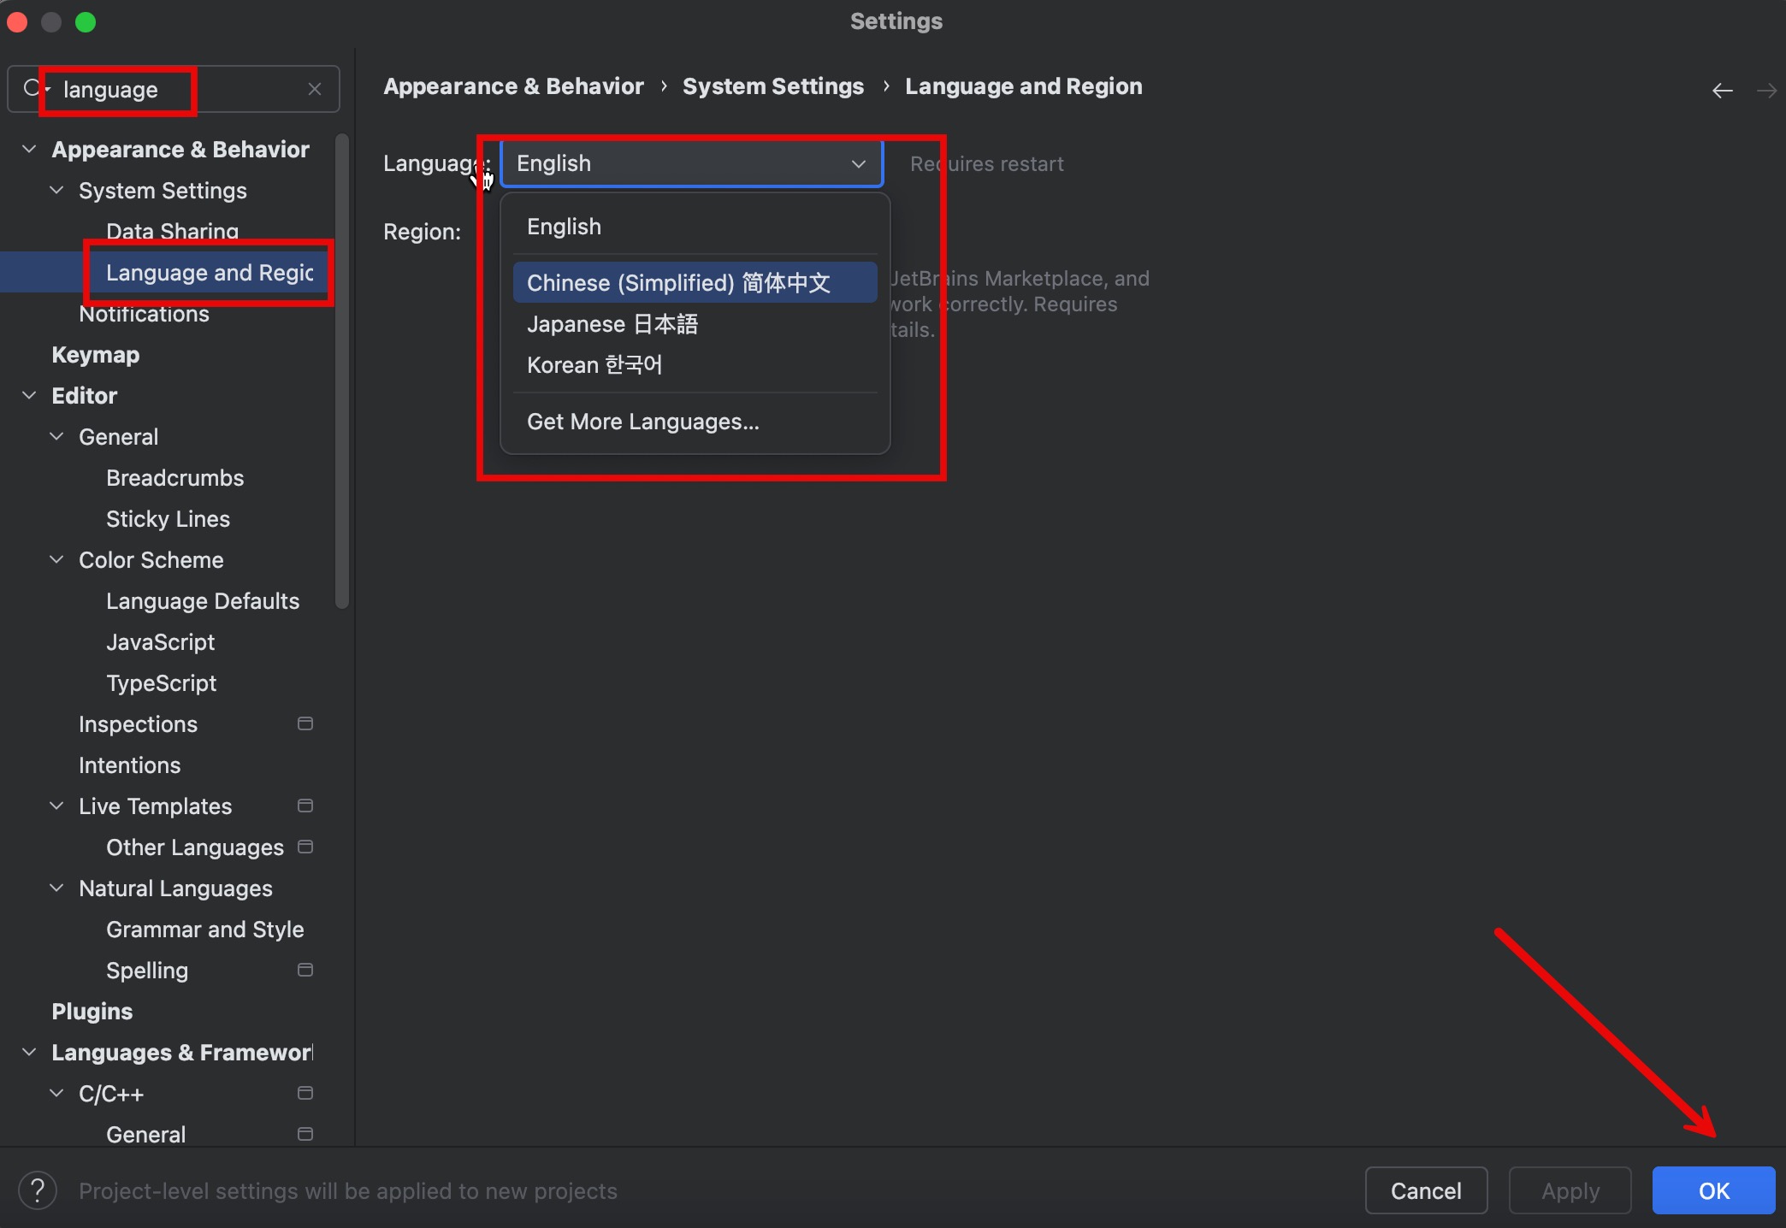Click System Settings in breadcrumb
This screenshot has width=1786, height=1228.
click(x=772, y=86)
